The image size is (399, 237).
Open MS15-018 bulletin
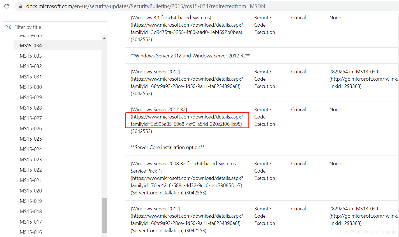pyautogui.click(x=31, y=211)
